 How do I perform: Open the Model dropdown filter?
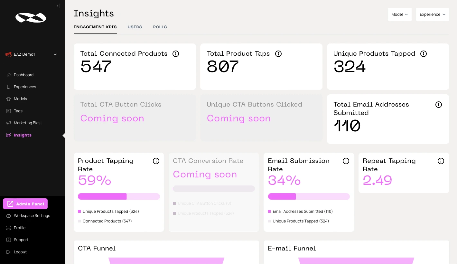click(400, 14)
